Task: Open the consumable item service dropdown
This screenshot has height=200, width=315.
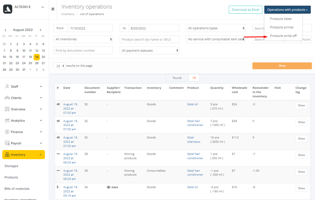Action: pyautogui.click(x=216, y=39)
